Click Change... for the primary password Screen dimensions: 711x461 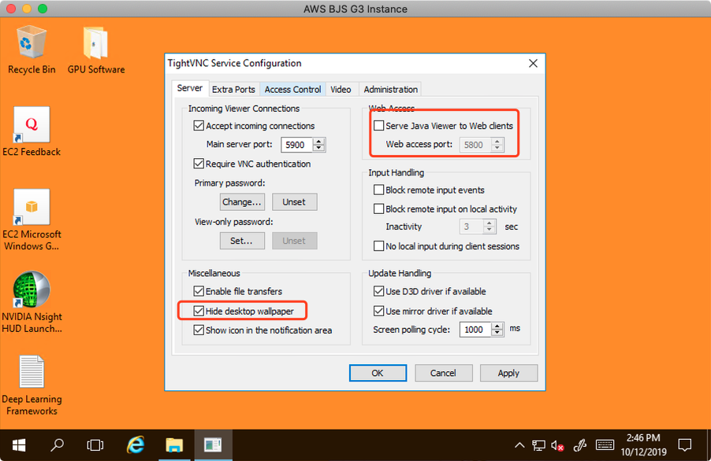coord(242,202)
